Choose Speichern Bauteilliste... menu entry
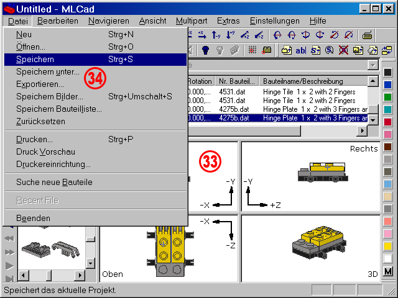This screenshot has height=298, width=398. 95,109
